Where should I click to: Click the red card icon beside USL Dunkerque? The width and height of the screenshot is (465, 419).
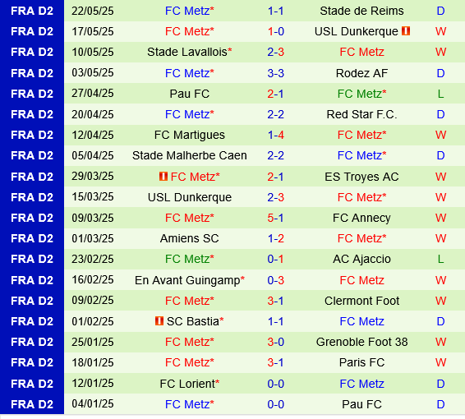point(406,31)
